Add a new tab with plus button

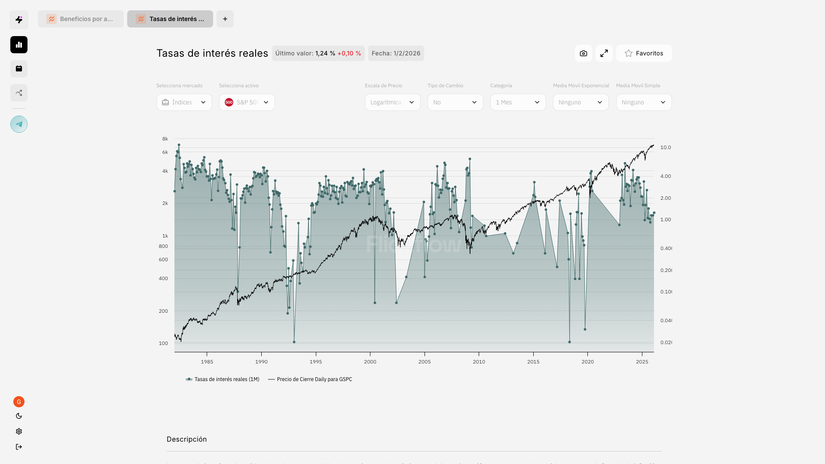click(x=225, y=19)
